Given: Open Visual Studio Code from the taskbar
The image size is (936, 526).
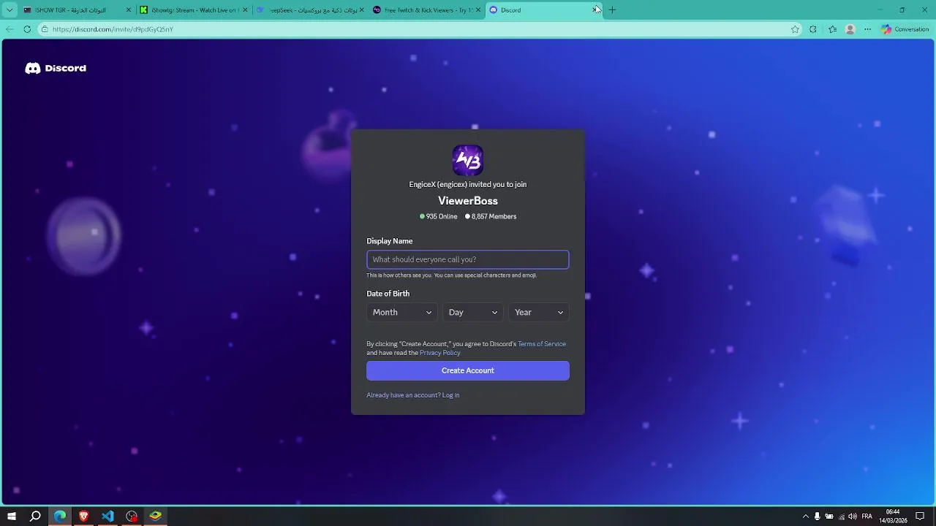Looking at the screenshot, I should click(x=107, y=517).
